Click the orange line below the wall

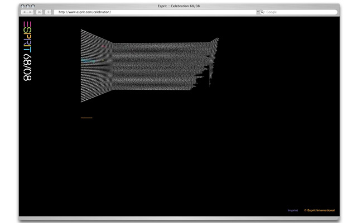click(x=86, y=118)
